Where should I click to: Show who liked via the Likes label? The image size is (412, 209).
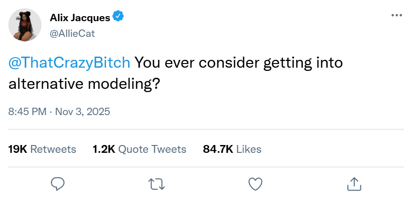pyautogui.click(x=249, y=149)
